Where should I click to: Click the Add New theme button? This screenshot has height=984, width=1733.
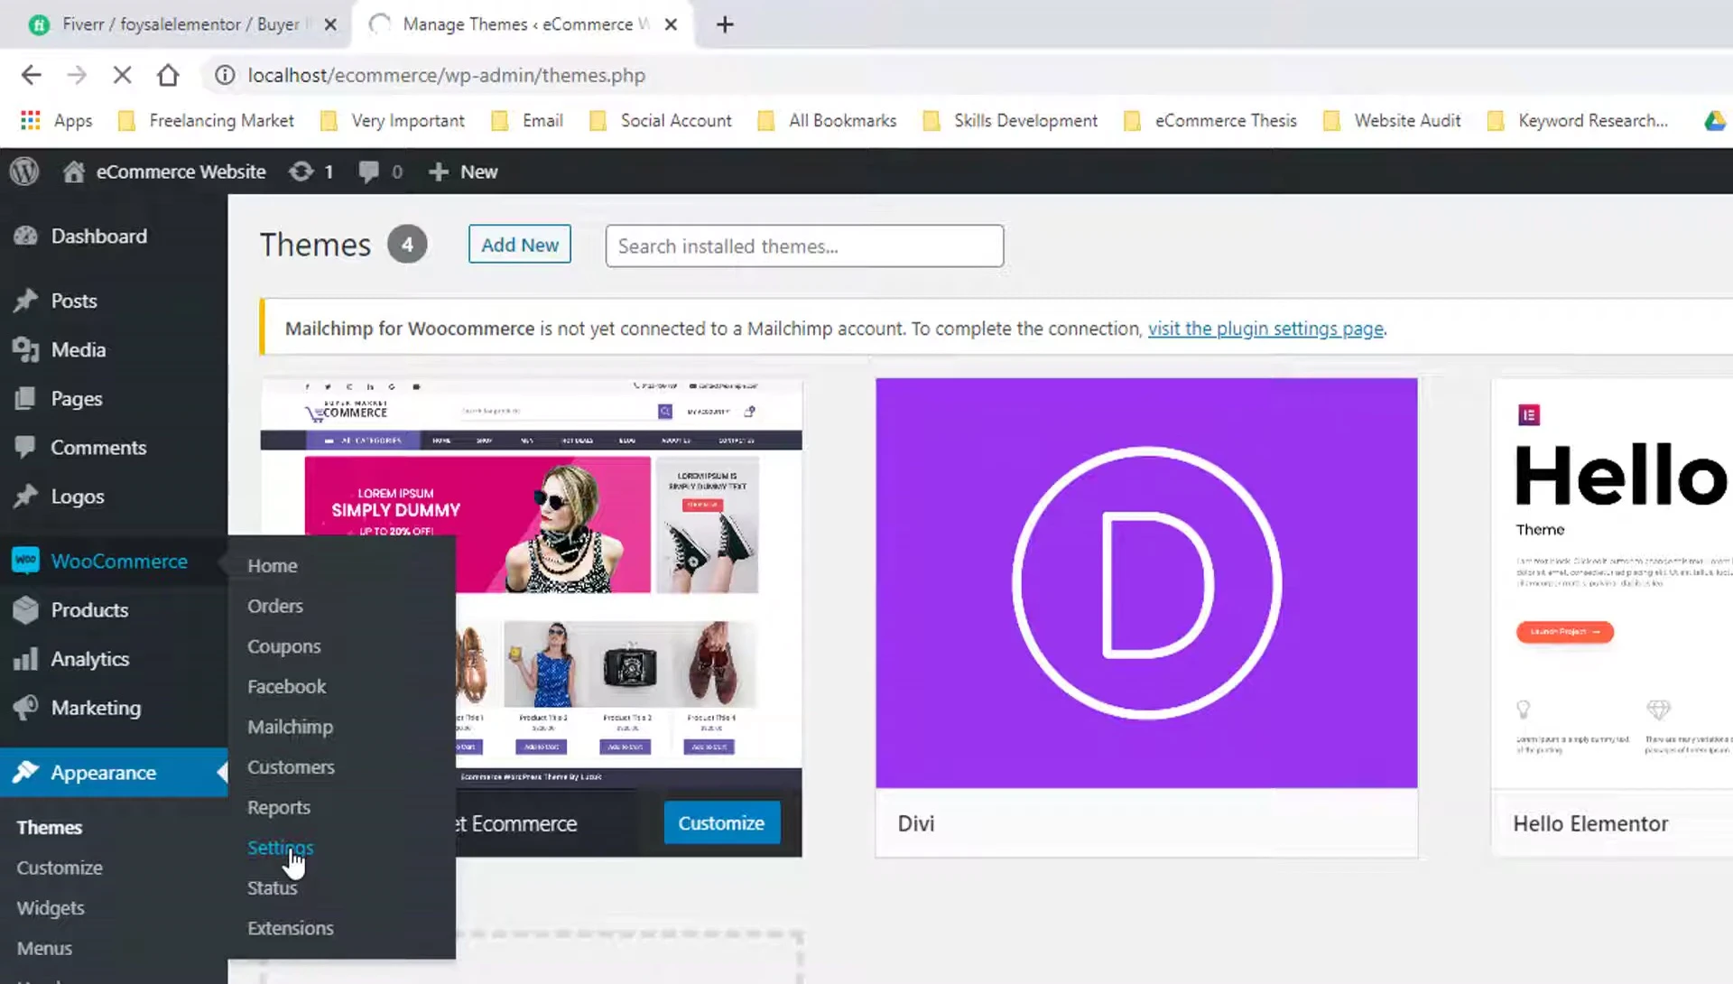[519, 244]
